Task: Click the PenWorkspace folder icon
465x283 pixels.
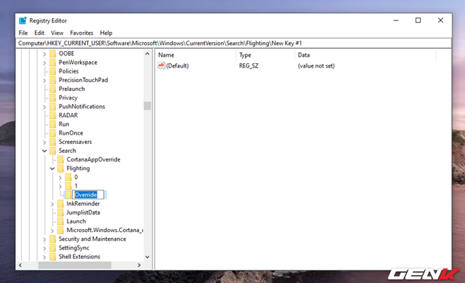Action: tap(53, 63)
